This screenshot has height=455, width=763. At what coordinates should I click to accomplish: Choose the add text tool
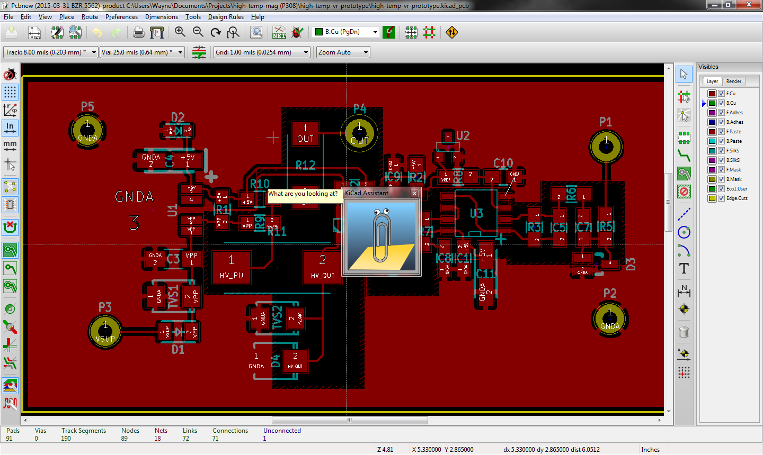pos(684,268)
